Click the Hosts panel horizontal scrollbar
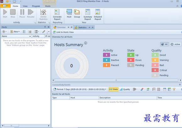The width and height of the screenshot is (182, 128). pos(11,125)
